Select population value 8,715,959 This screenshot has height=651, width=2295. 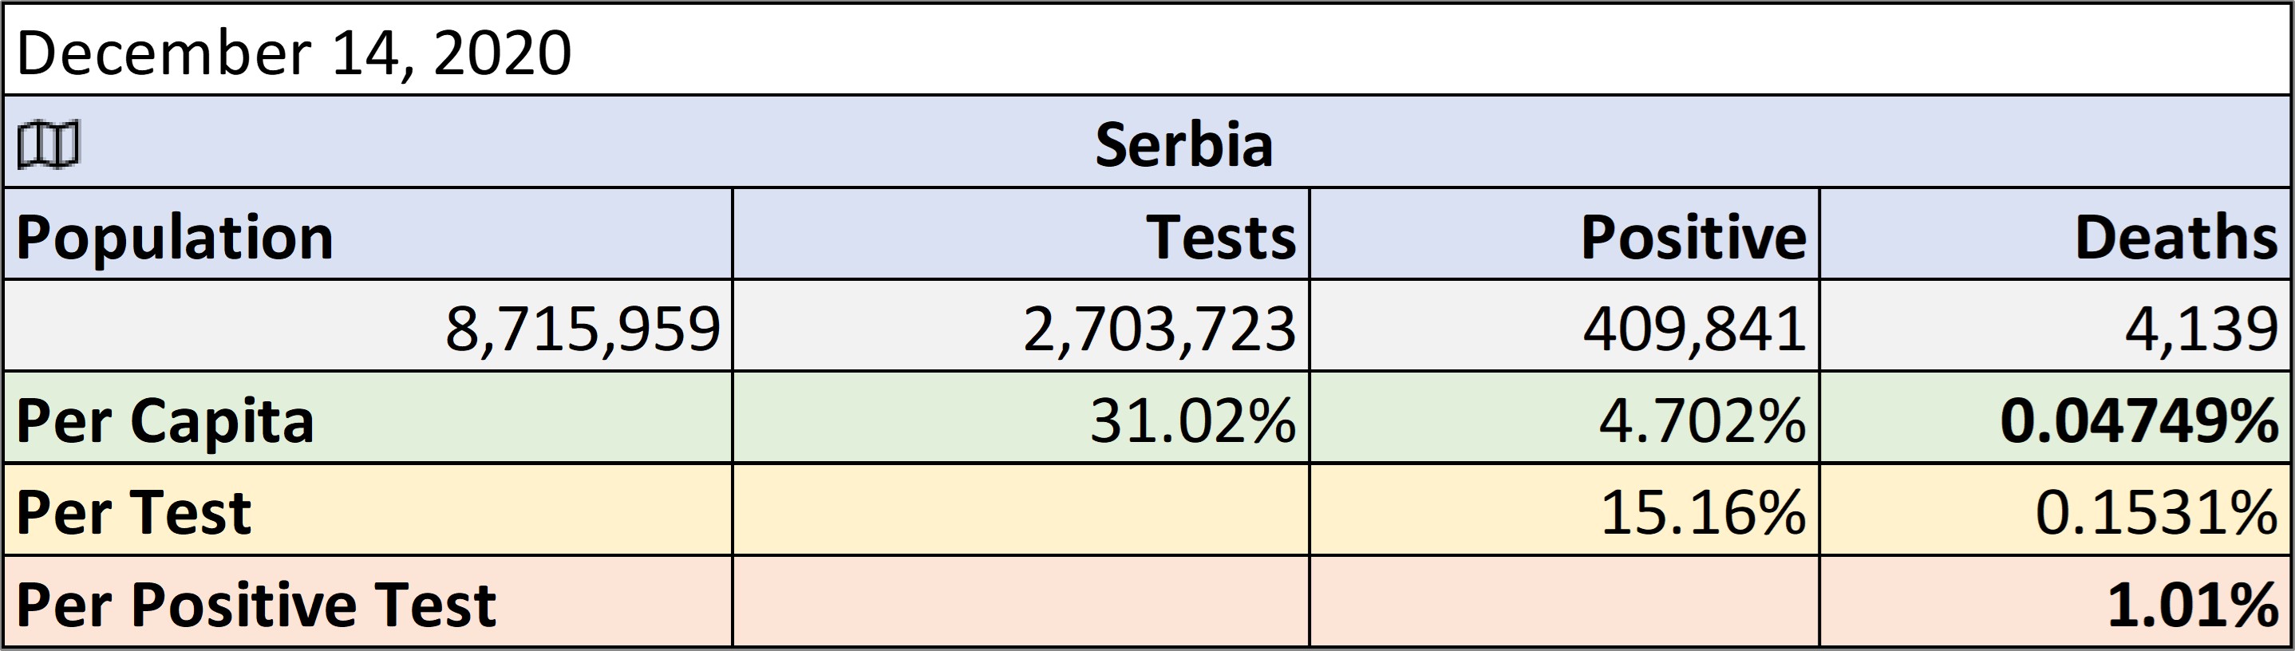(368, 326)
